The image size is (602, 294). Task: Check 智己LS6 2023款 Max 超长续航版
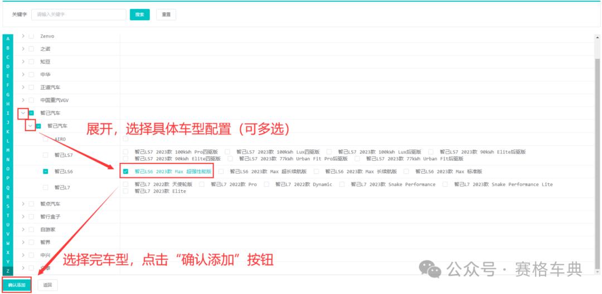point(221,171)
